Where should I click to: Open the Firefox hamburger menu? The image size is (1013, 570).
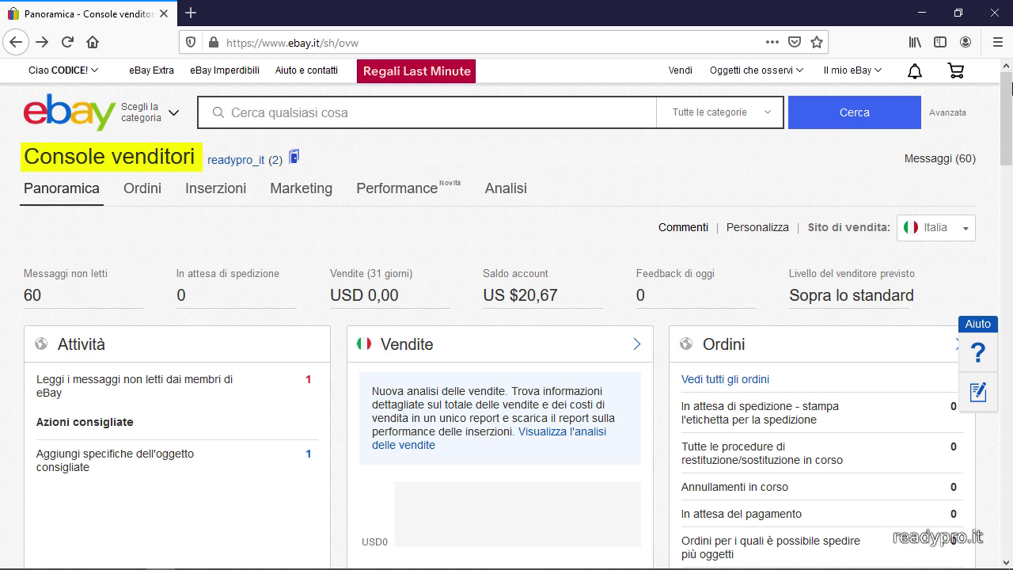point(997,42)
